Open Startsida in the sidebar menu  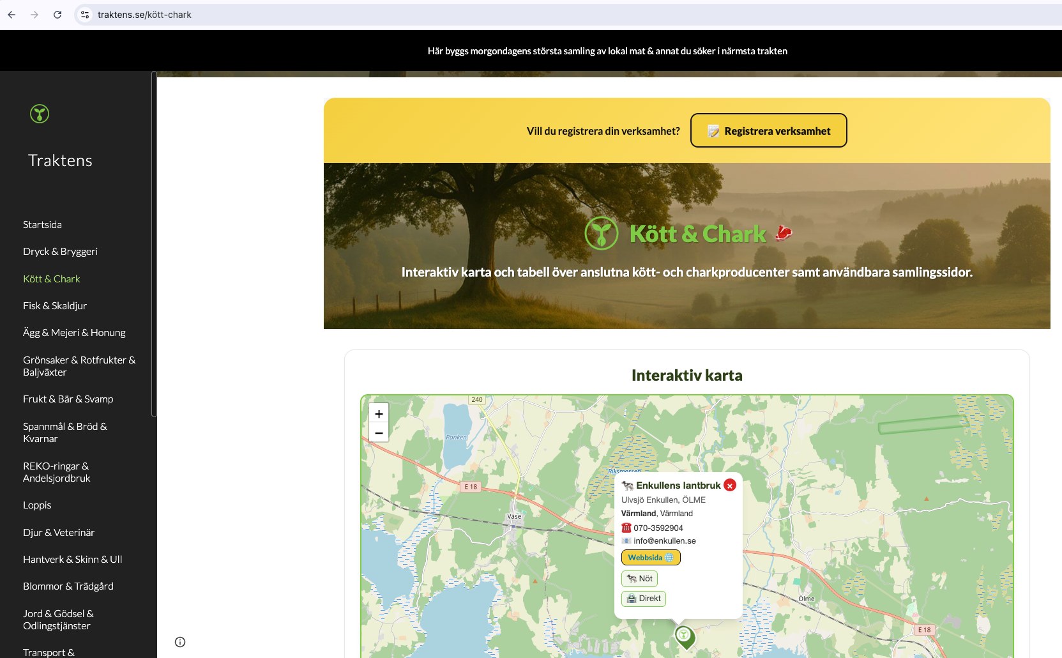(42, 225)
